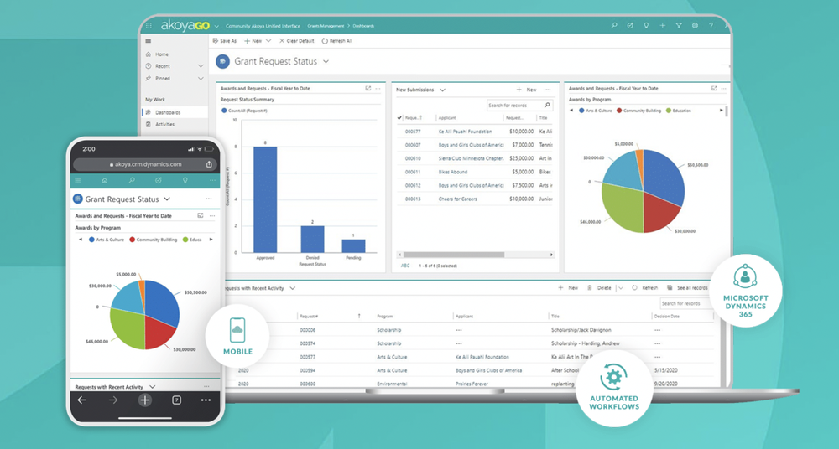839x449 pixels.
Task: Click the right legend arrow of the laptop pie chart
Action: pos(721,111)
